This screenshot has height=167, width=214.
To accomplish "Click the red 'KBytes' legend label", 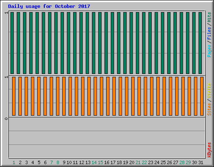I will [209, 150].
